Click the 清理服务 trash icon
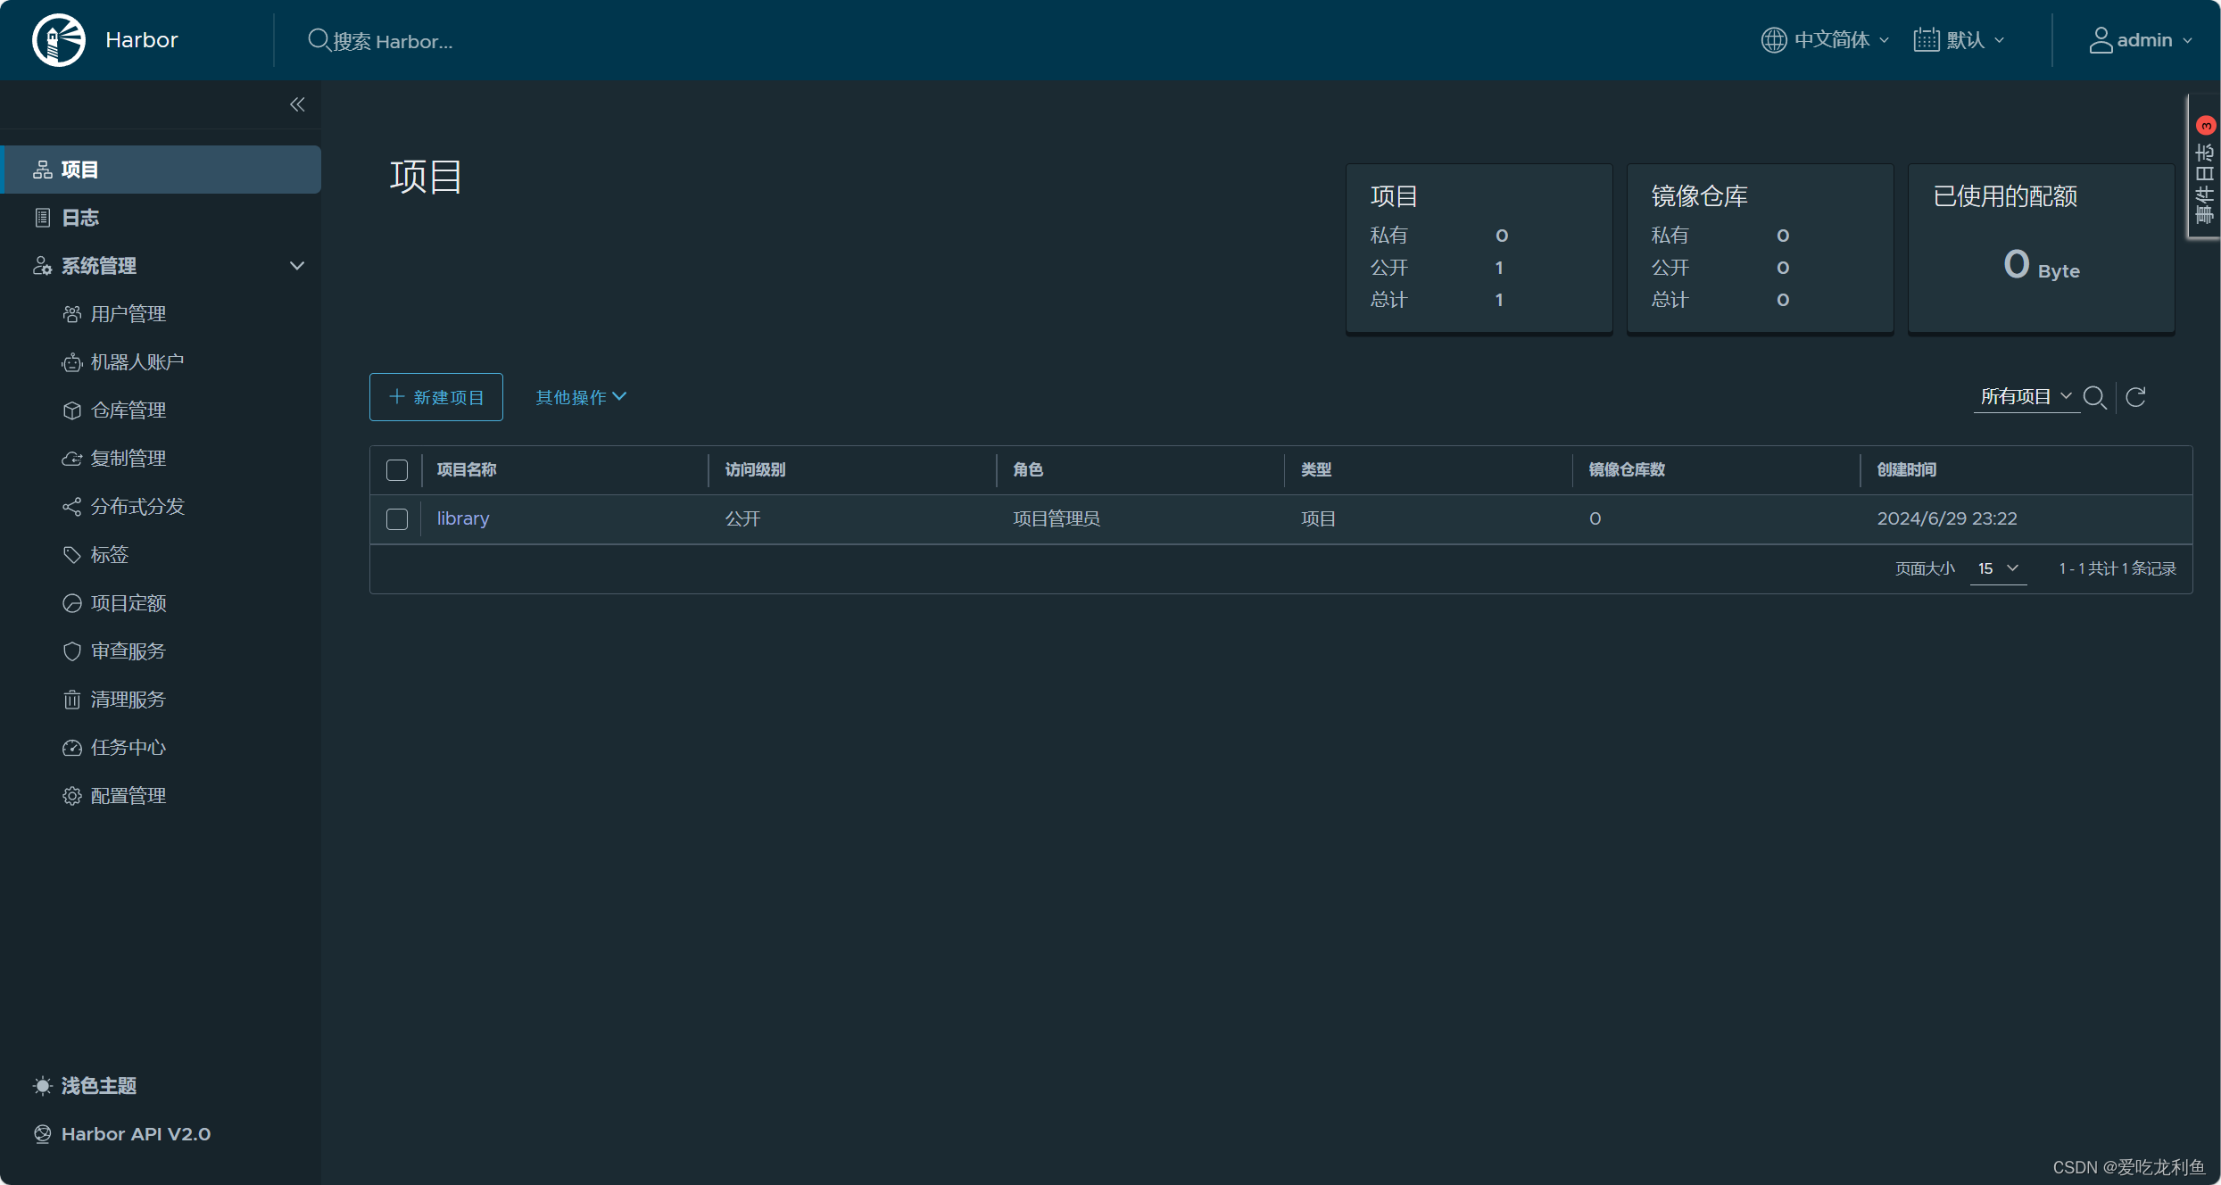 72,700
